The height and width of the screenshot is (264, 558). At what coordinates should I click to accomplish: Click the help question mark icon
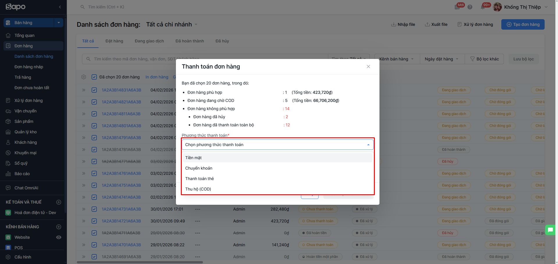(470, 7)
